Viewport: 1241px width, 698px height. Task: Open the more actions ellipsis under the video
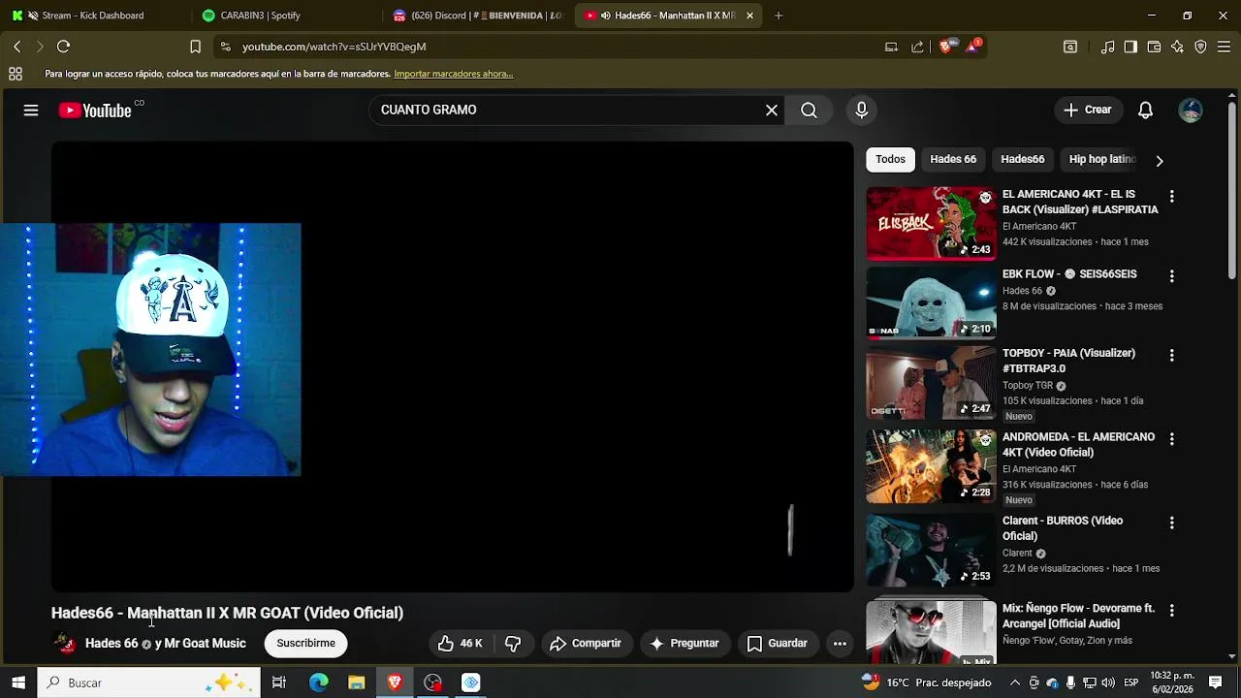(840, 643)
